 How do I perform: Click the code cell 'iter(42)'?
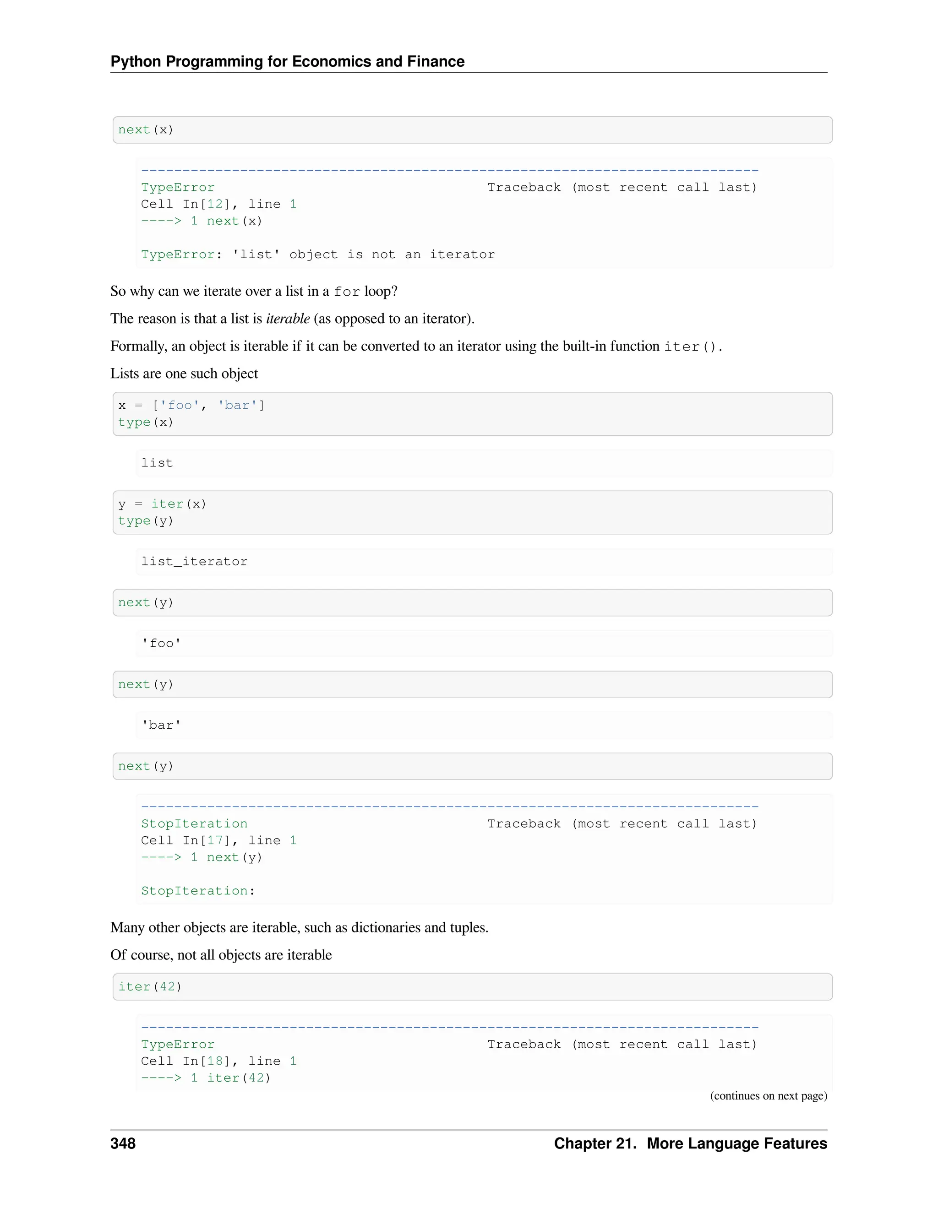[x=472, y=987]
